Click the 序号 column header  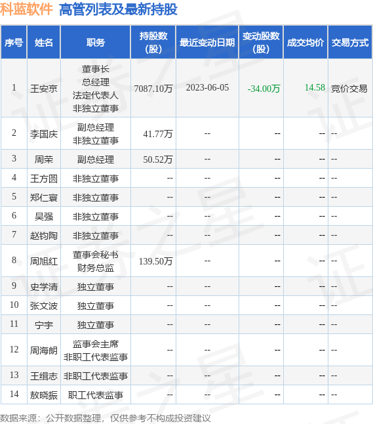click(x=14, y=43)
